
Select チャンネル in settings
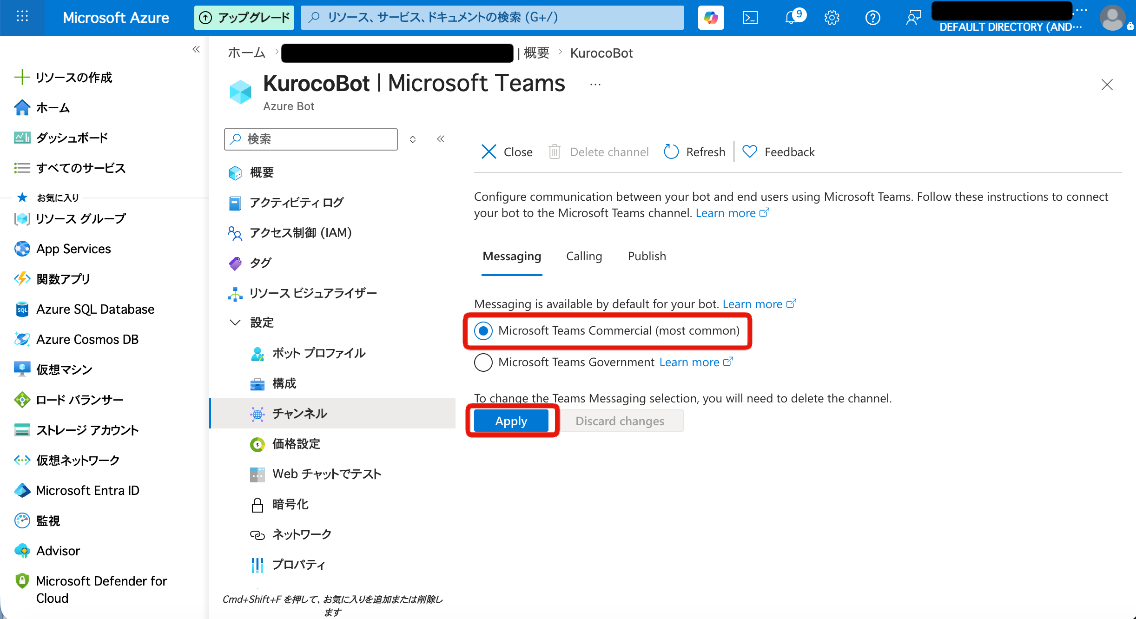333,414
